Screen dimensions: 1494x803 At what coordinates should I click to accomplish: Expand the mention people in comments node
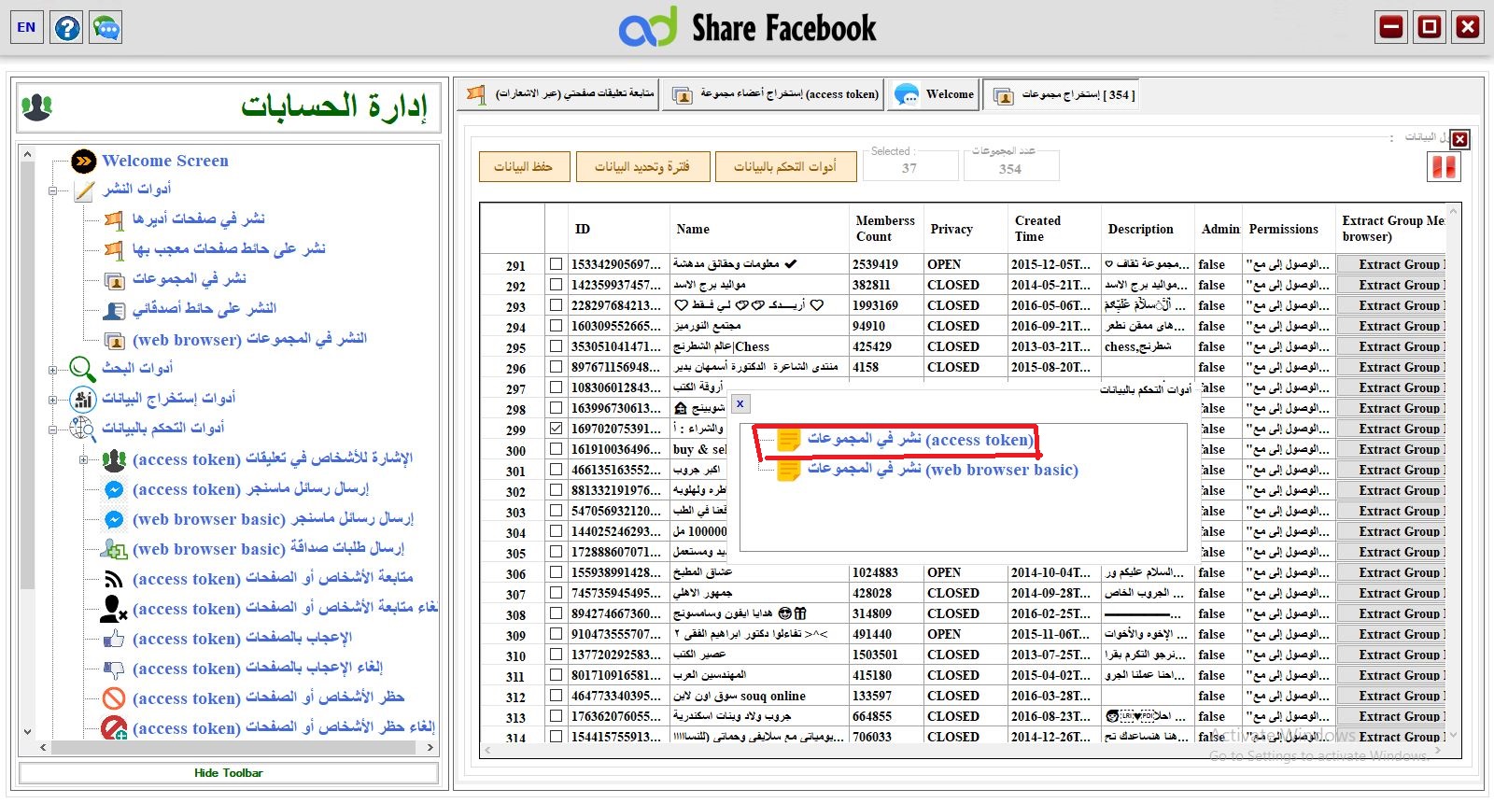pyautogui.click(x=83, y=459)
